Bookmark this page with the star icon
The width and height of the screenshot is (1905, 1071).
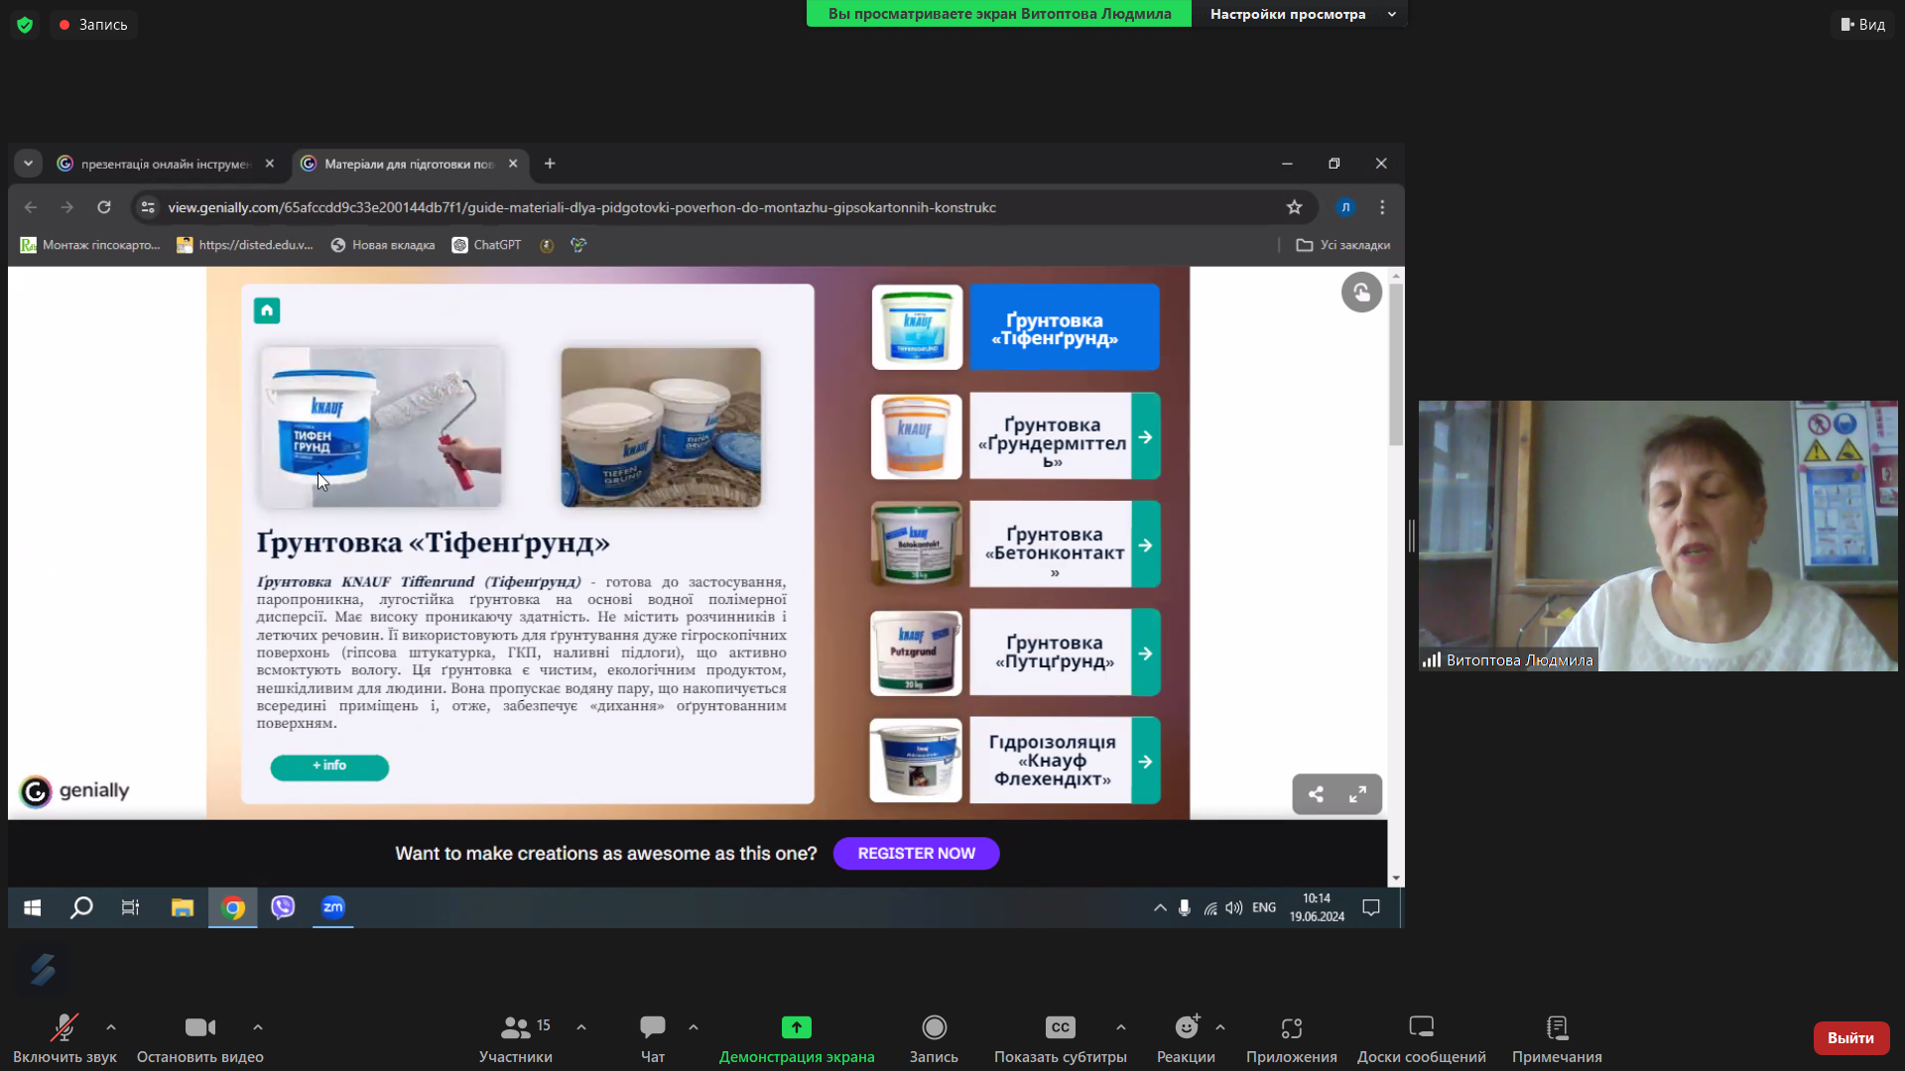point(1294,207)
